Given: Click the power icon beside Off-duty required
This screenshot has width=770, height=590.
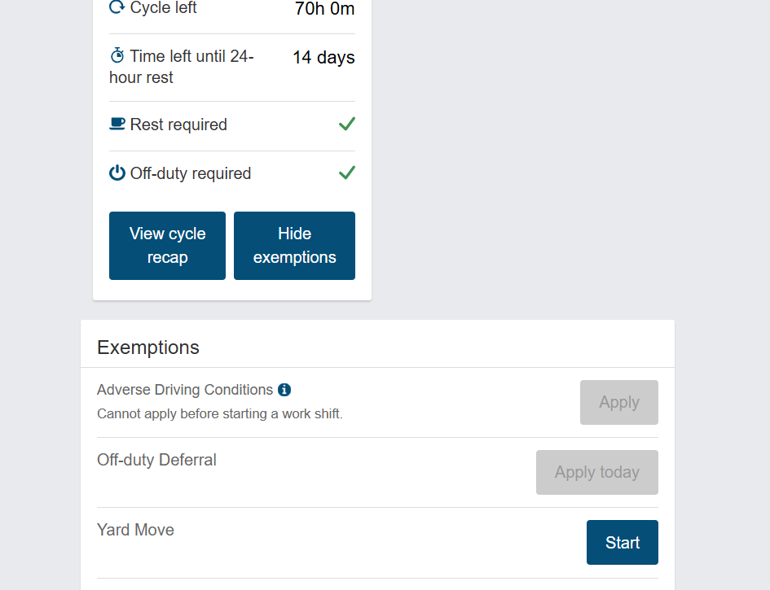Looking at the screenshot, I should tap(117, 173).
